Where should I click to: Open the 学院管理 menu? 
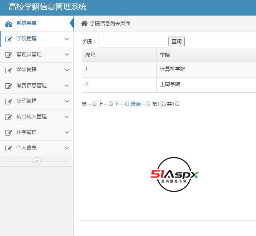point(37,39)
